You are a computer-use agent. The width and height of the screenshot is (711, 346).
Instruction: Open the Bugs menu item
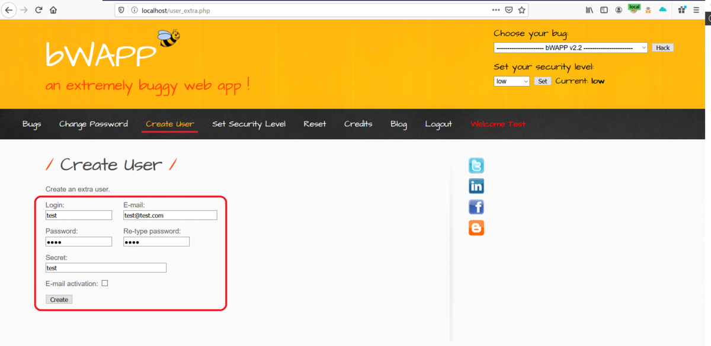coord(32,124)
